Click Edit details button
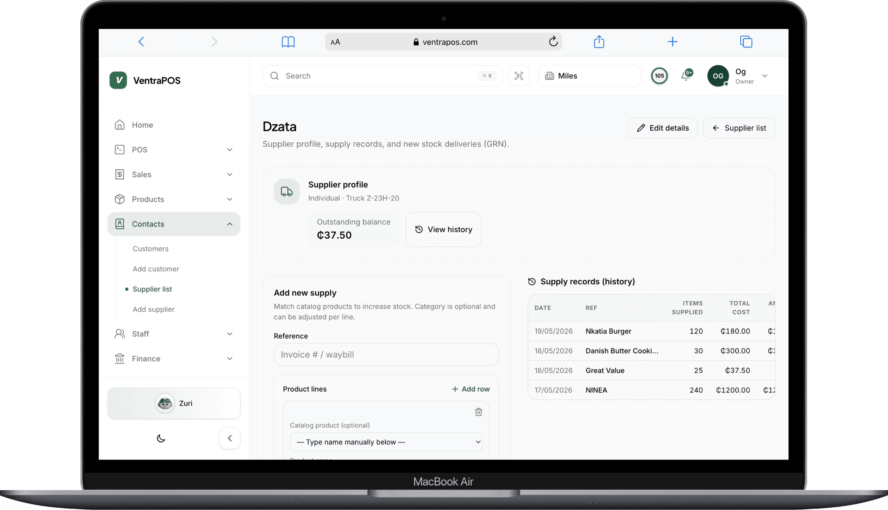The image size is (888, 510). point(662,128)
